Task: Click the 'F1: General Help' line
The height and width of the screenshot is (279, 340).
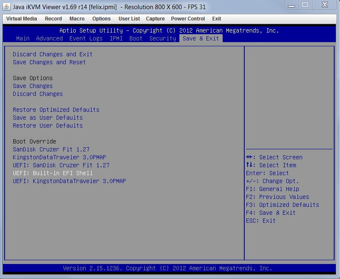Action: pos(273,189)
